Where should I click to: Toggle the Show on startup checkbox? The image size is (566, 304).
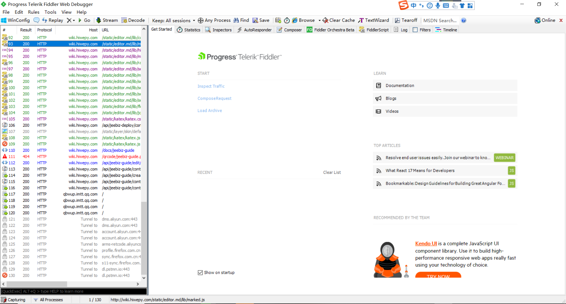(x=200, y=272)
